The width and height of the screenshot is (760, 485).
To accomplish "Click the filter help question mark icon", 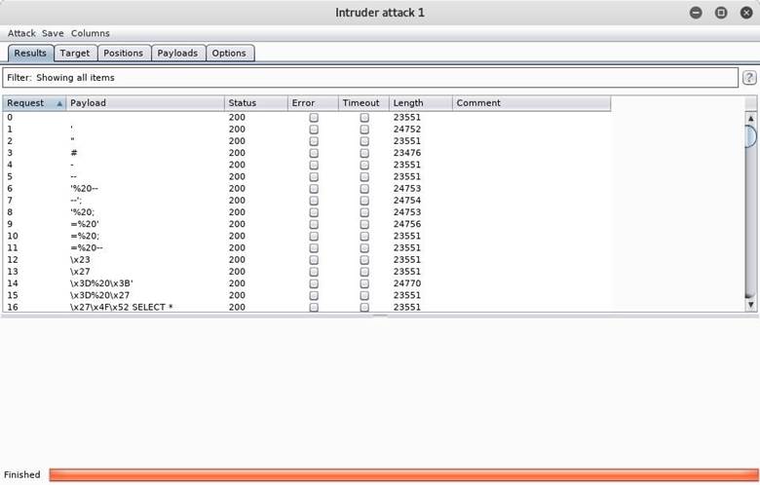I will (749, 78).
